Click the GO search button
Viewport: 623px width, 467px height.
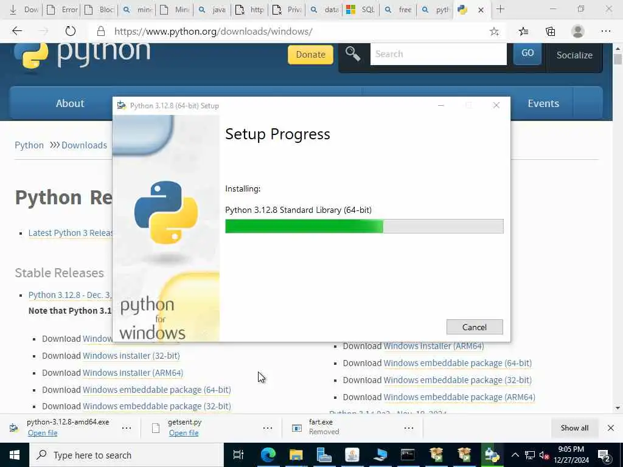coord(527,54)
